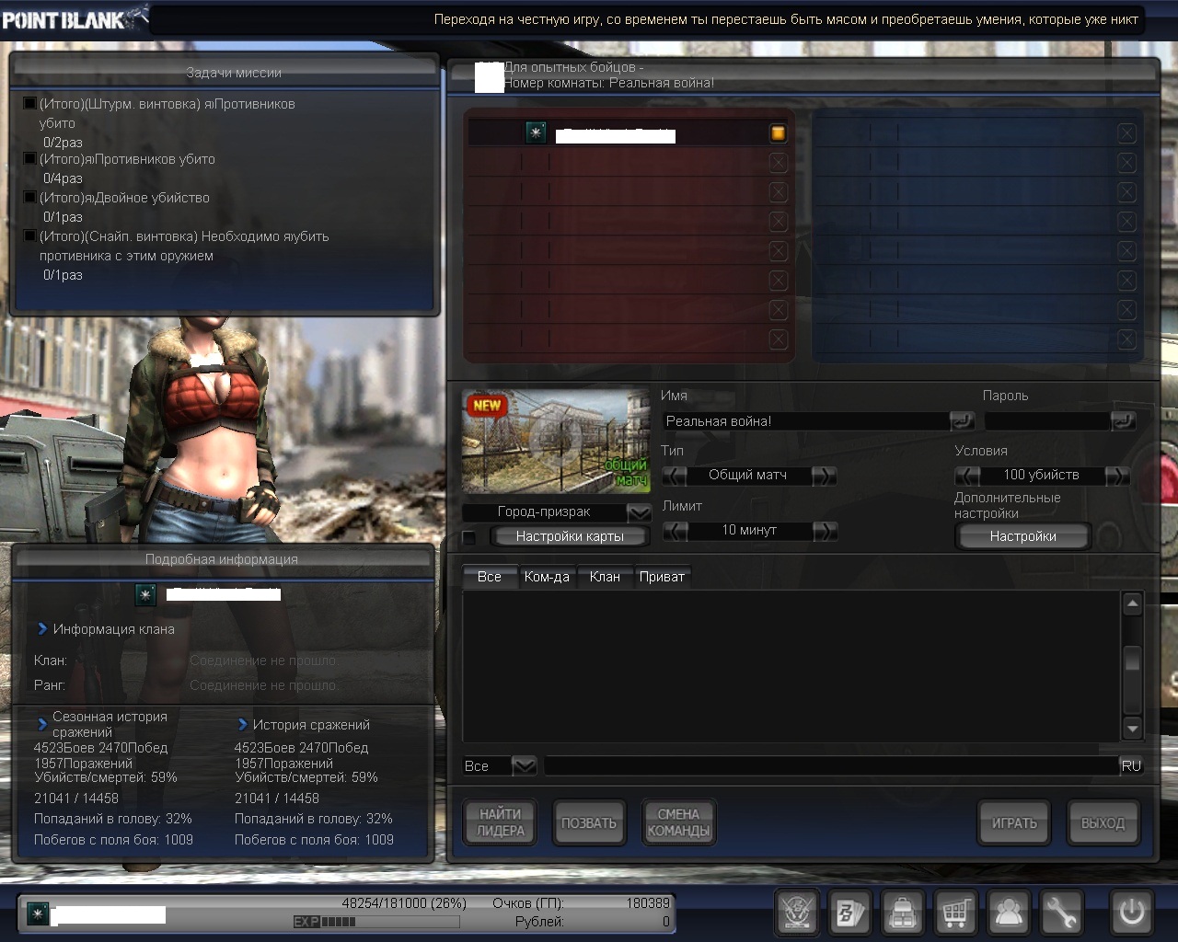This screenshot has height=942, width=1178.
Task: Close the first blue team slot with X
Action: 1126,133
